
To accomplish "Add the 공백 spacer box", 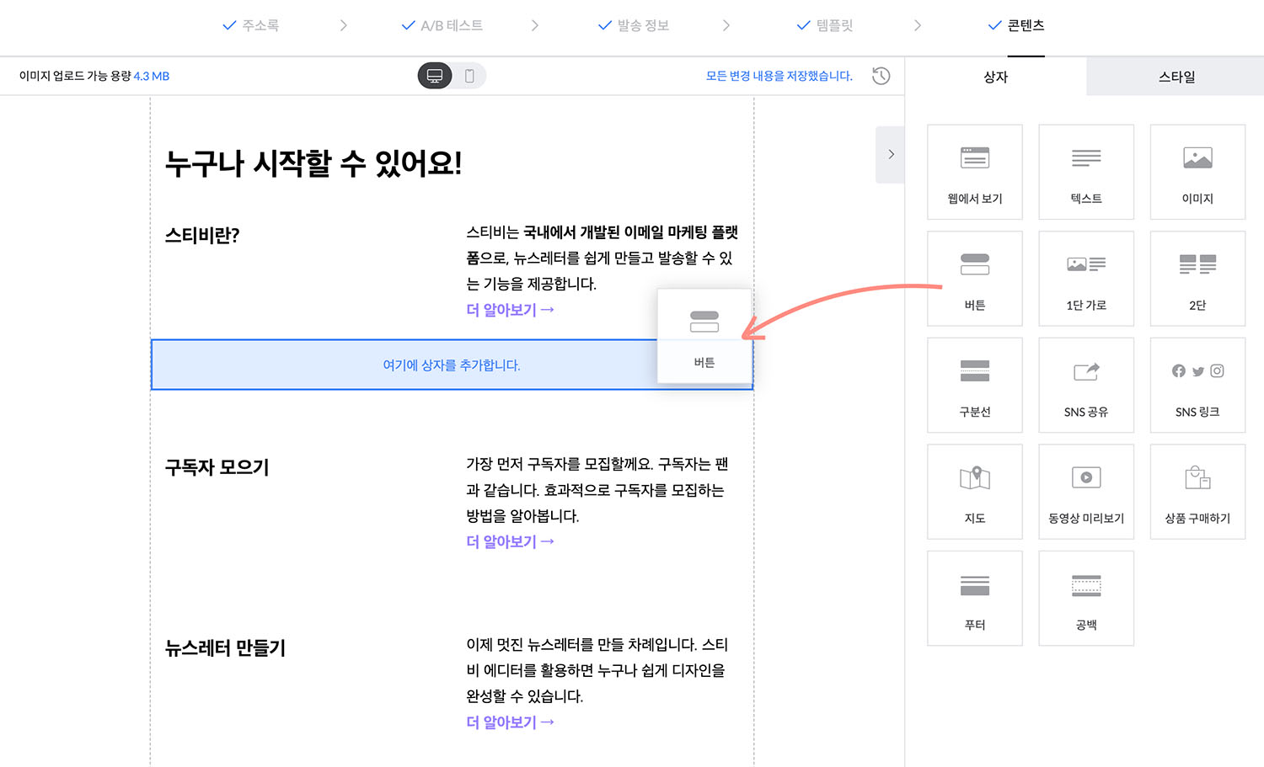I will pos(1086,599).
